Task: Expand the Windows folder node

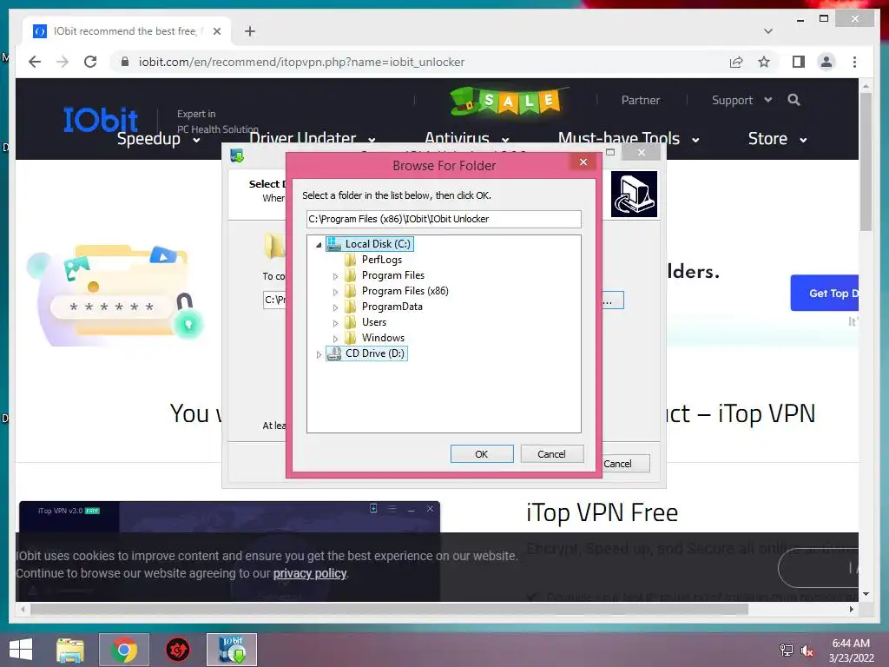Action: pyautogui.click(x=335, y=339)
